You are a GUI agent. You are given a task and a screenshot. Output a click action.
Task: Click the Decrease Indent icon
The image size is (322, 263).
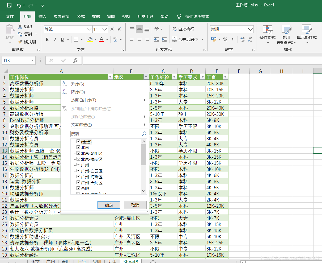pos(157,39)
